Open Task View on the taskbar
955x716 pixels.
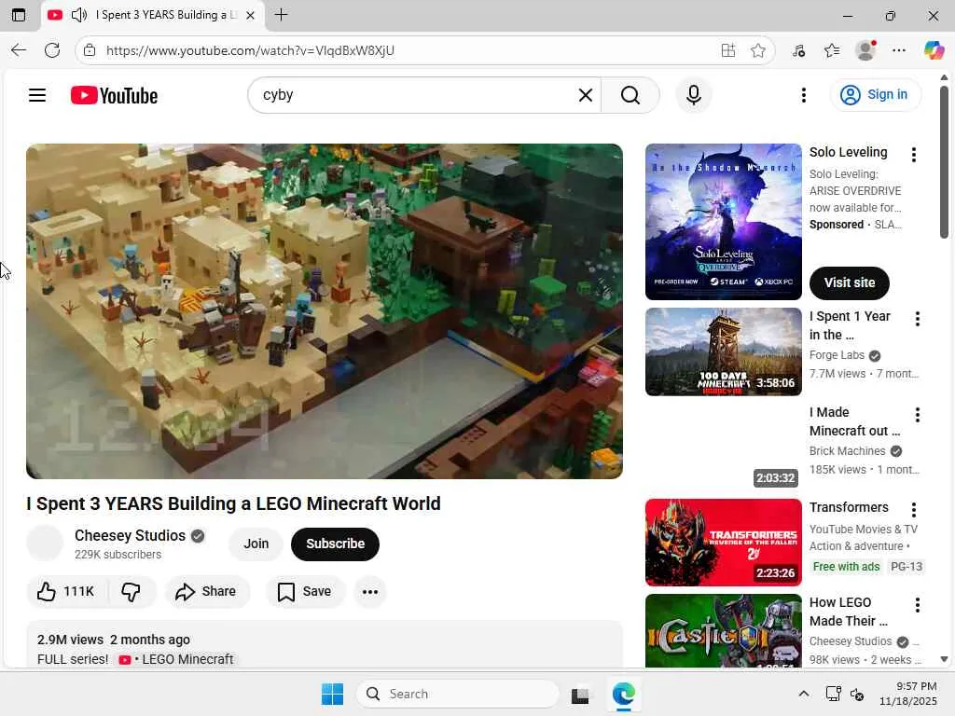tap(580, 695)
